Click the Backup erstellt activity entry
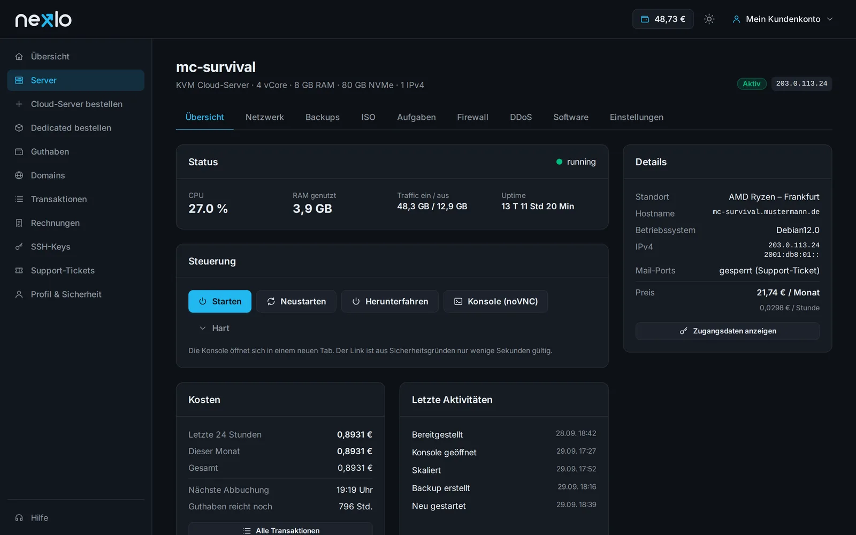856x535 pixels. point(504,488)
